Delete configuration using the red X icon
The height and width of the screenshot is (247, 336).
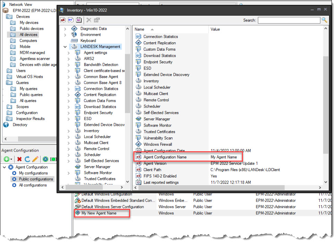(19, 159)
